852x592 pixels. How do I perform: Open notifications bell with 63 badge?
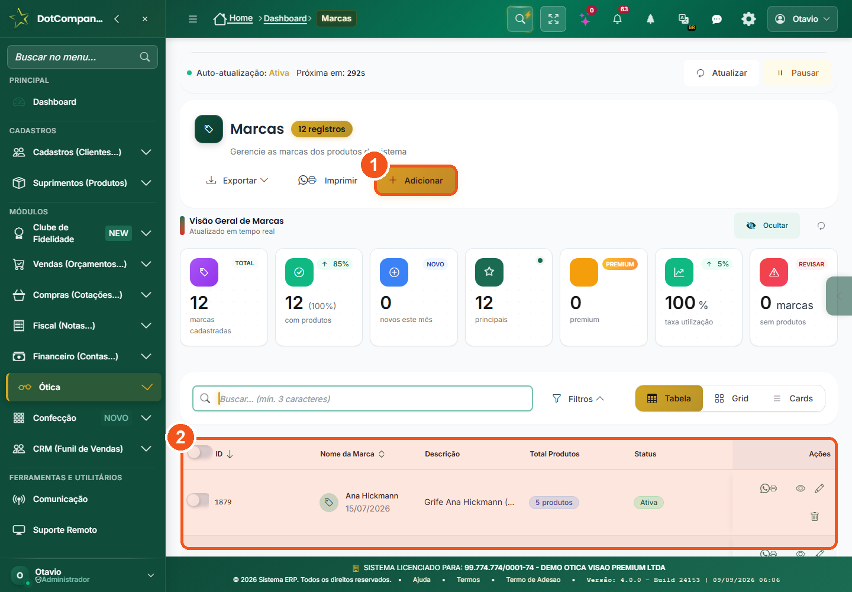[x=617, y=19]
